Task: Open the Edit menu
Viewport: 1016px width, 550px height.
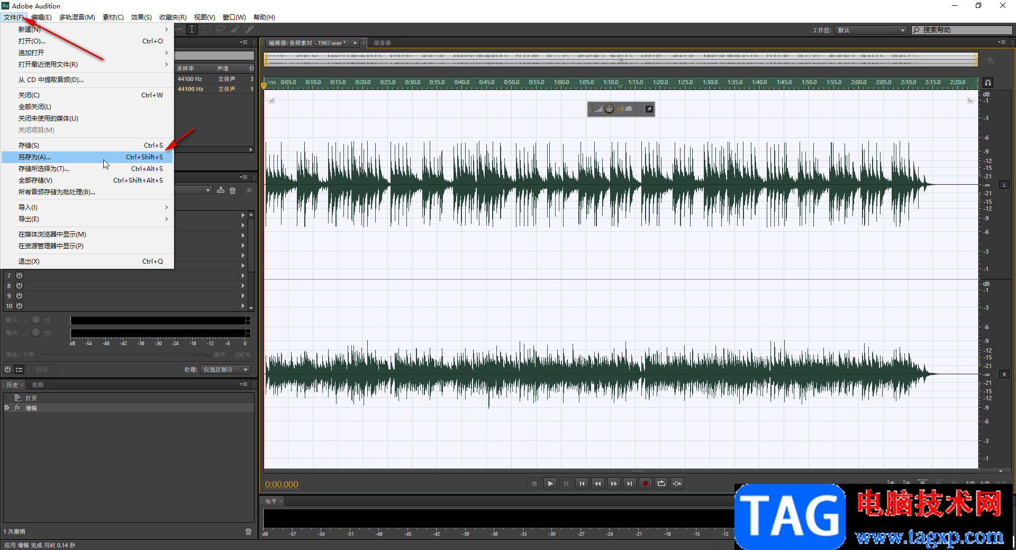Action: (41, 17)
